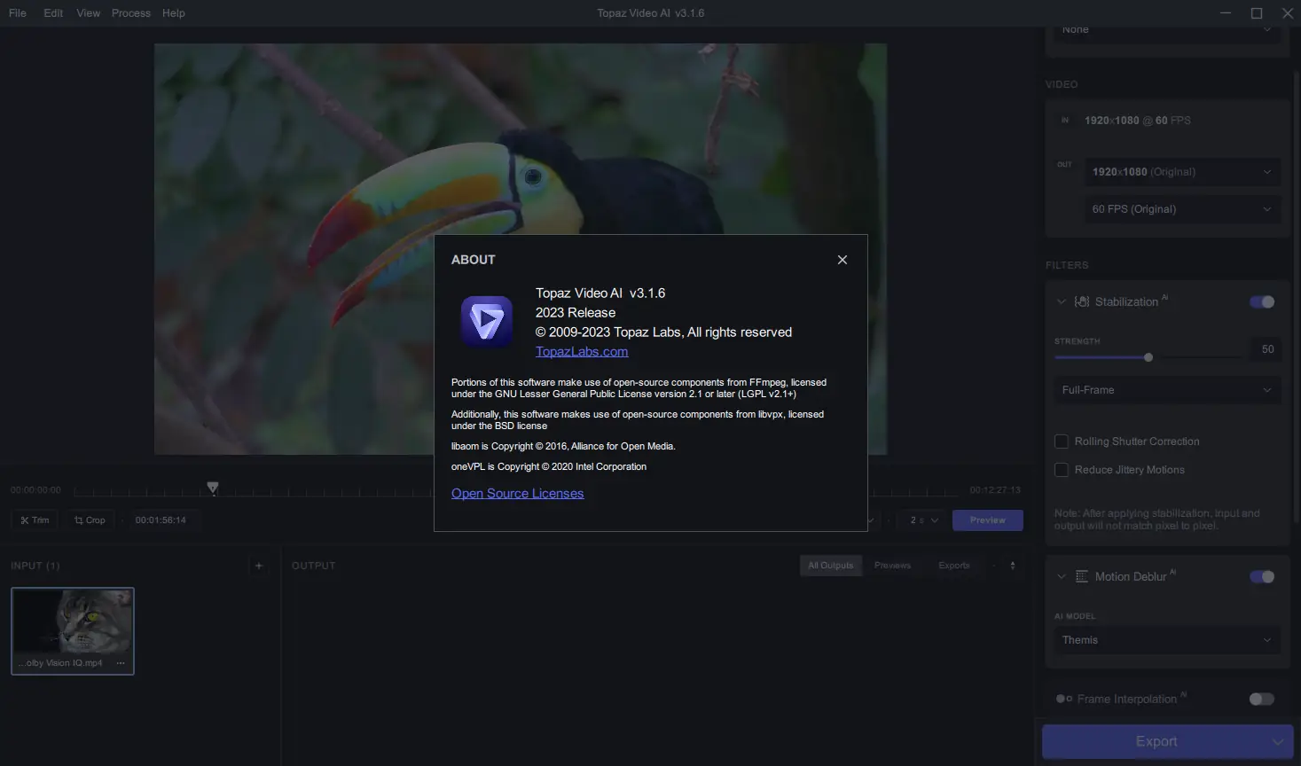The image size is (1301, 766).
Task: Click the output sort order icon
Action: 1013,566
